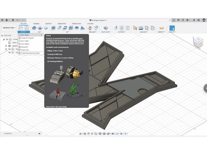Switch to the TURNING tab
207x155 pixels.
36,24
